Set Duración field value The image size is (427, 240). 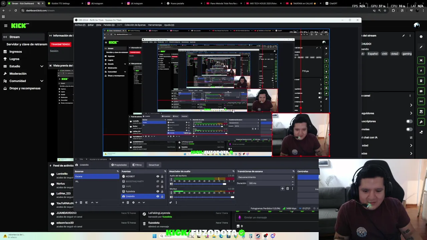pos(269,183)
